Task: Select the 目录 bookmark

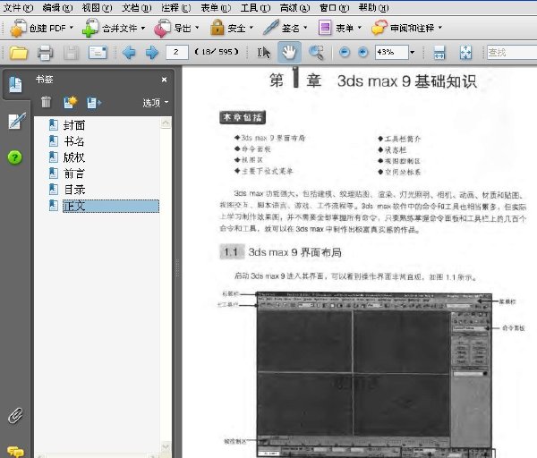Action: tap(74, 190)
